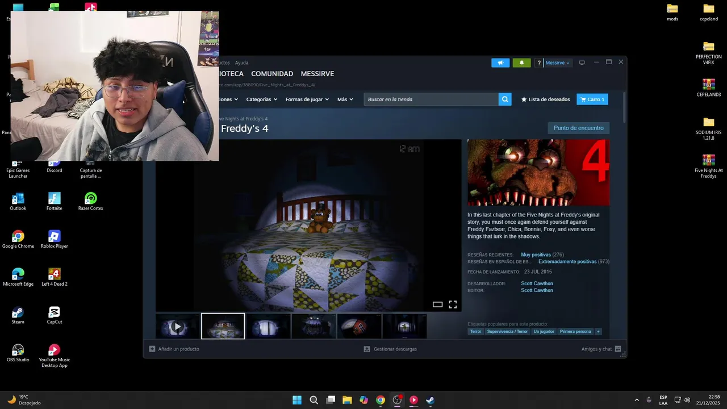Toggle theater mode on the screenshot viewer

(437, 304)
